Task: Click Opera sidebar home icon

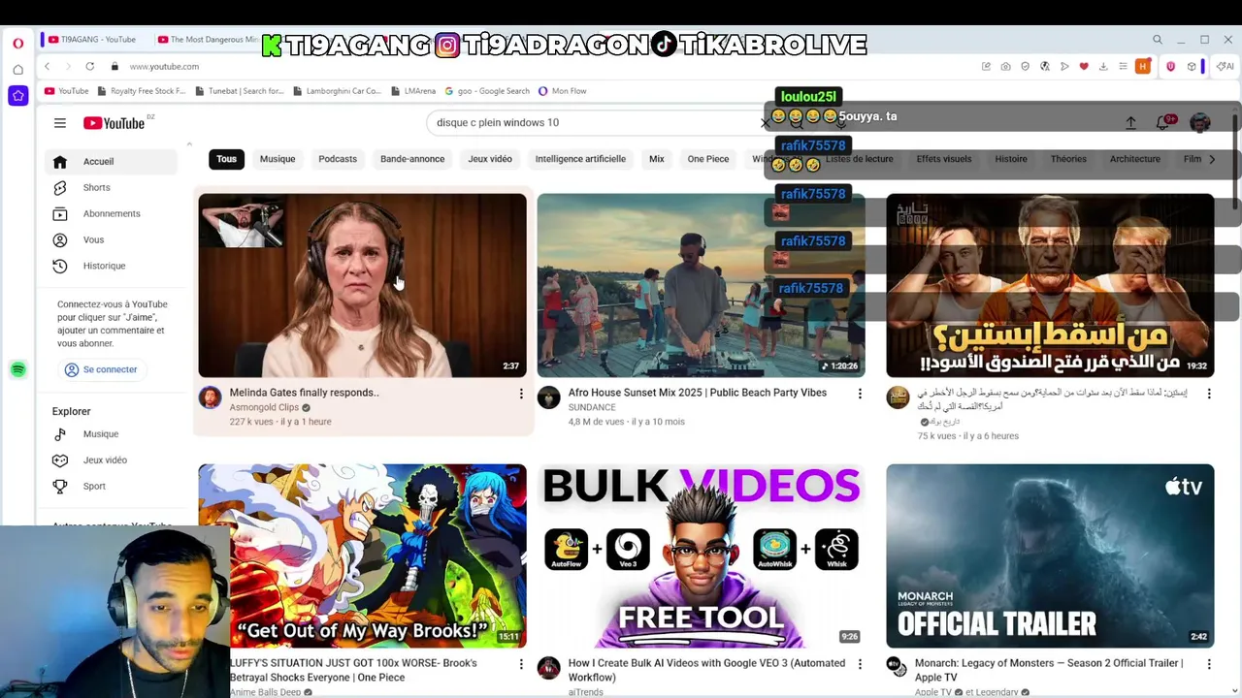Action: pos(17,70)
